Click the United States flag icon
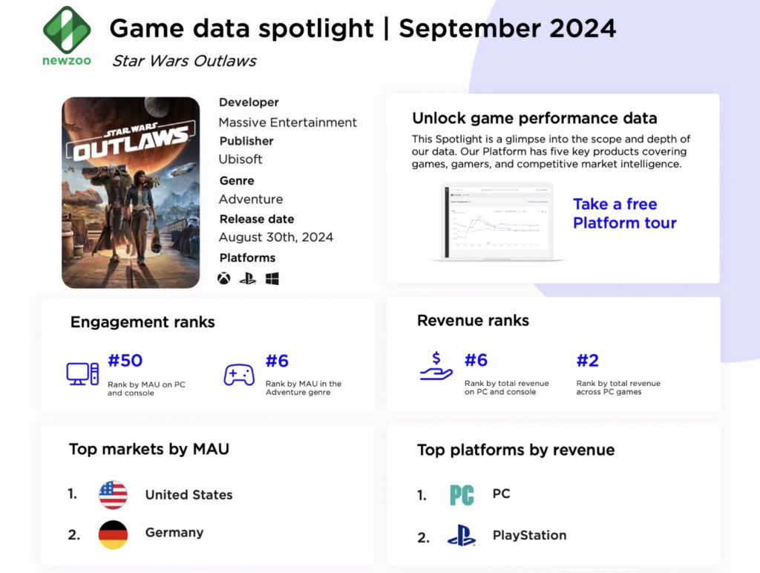The height and width of the screenshot is (573, 760). (x=113, y=495)
